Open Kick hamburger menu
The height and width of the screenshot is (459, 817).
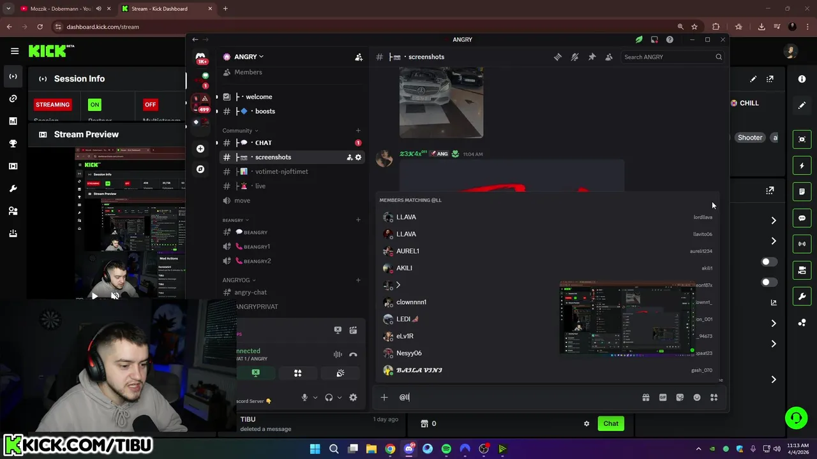(15, 51)
